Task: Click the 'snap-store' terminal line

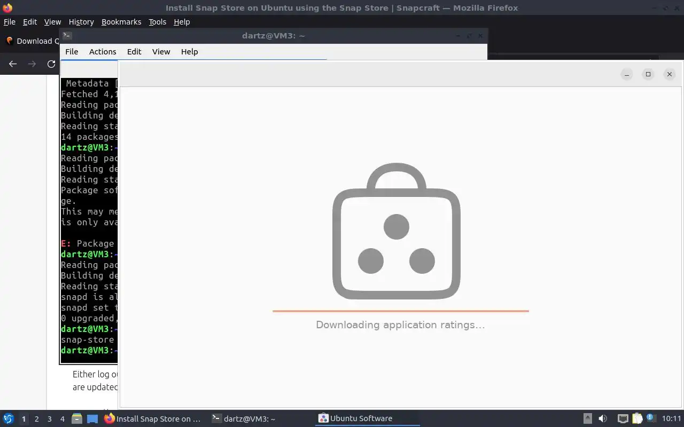Action: tap(89, 339)
